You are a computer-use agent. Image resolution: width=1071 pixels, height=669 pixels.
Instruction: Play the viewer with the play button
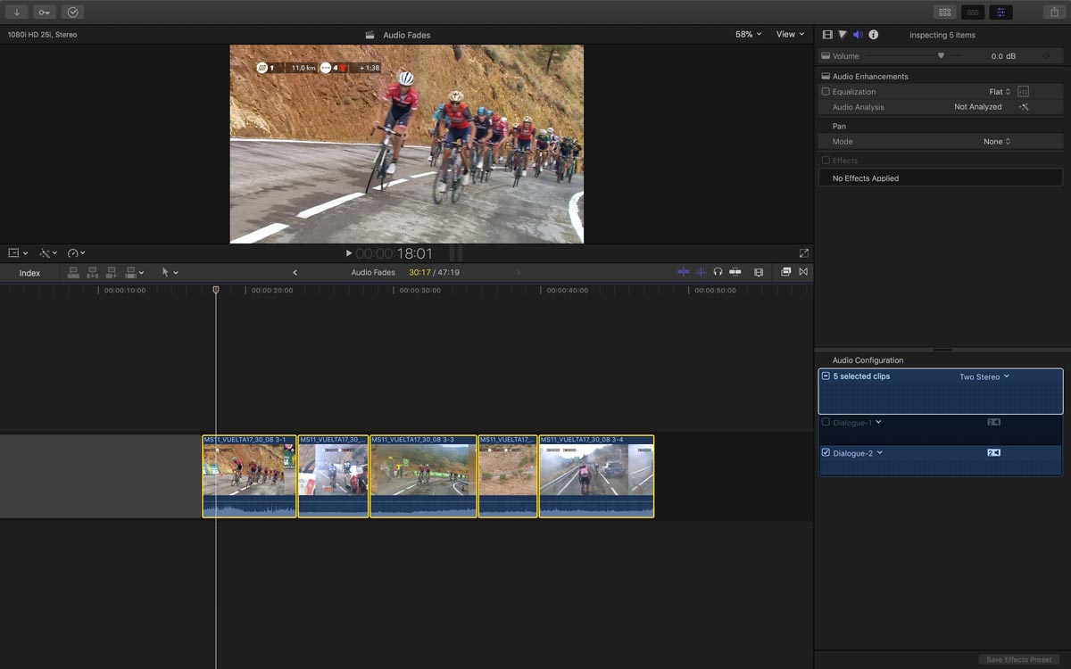click(348, 253)
